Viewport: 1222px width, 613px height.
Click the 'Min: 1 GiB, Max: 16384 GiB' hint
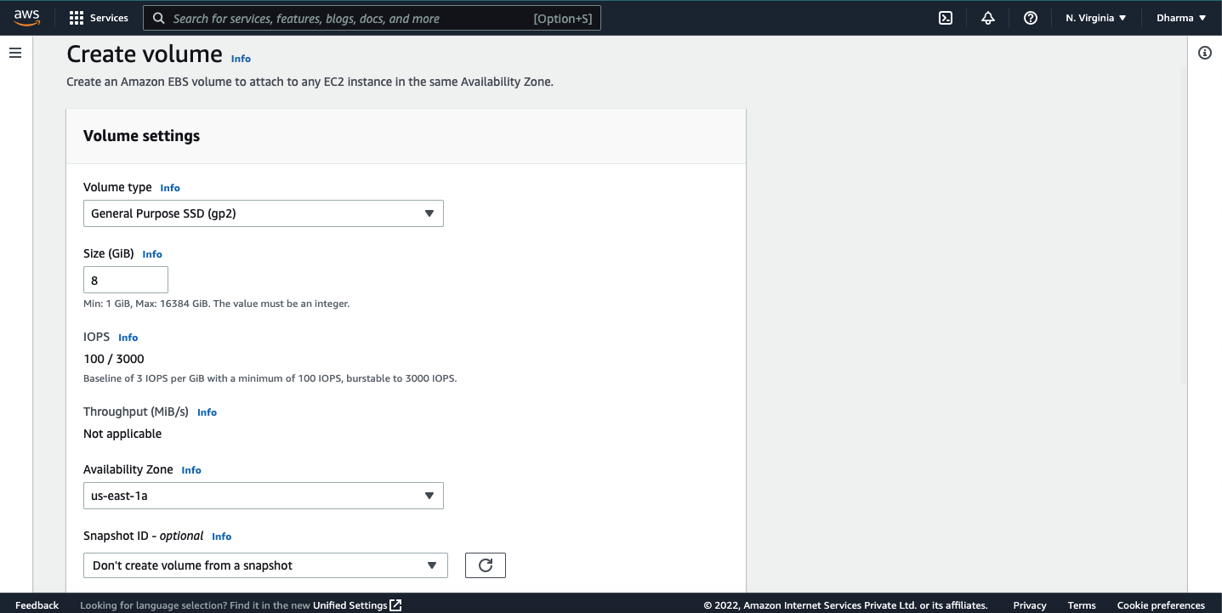point(216,304)
